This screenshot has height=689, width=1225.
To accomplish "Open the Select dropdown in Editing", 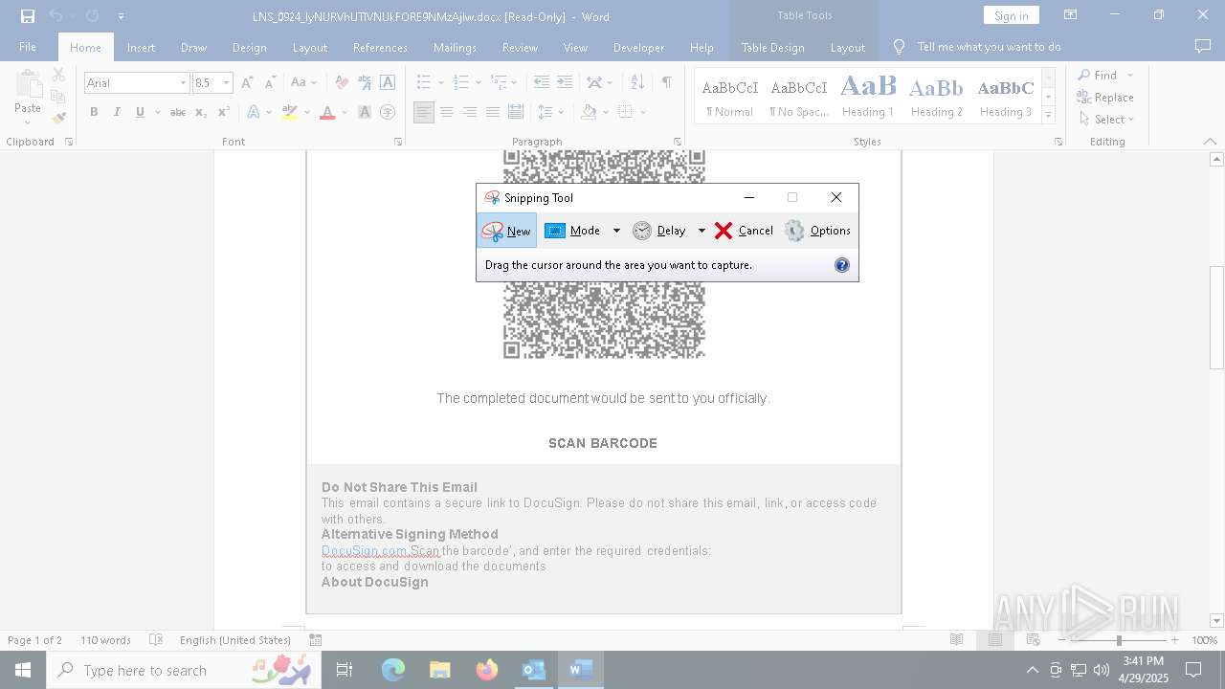I will click(1107, 120).
